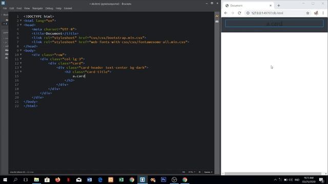Collapse the html tag fold arrow on line 2

click(20, 20)
